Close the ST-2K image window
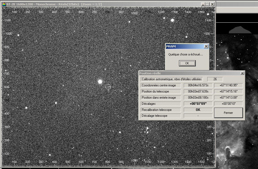The height and width of the screenshot is (169, 258). (x=212, y=4)
